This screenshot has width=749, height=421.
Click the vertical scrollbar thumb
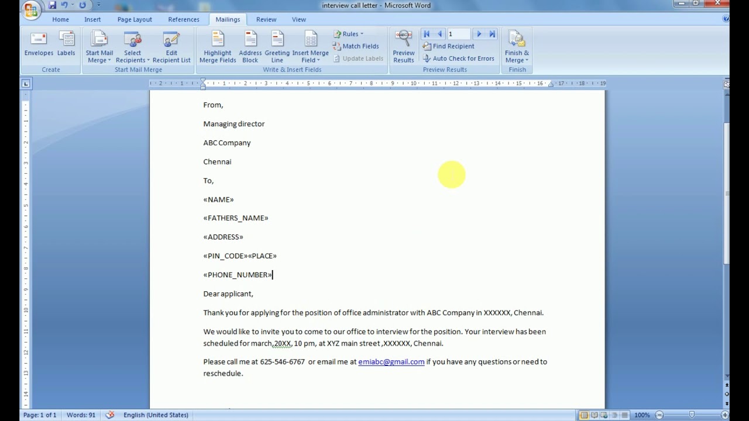(727, 193)
